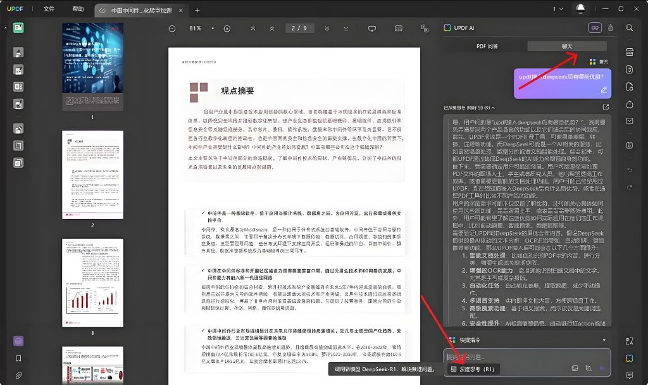
Task: Open the crop pages tool in left sidebar
Action: point(18,146)
